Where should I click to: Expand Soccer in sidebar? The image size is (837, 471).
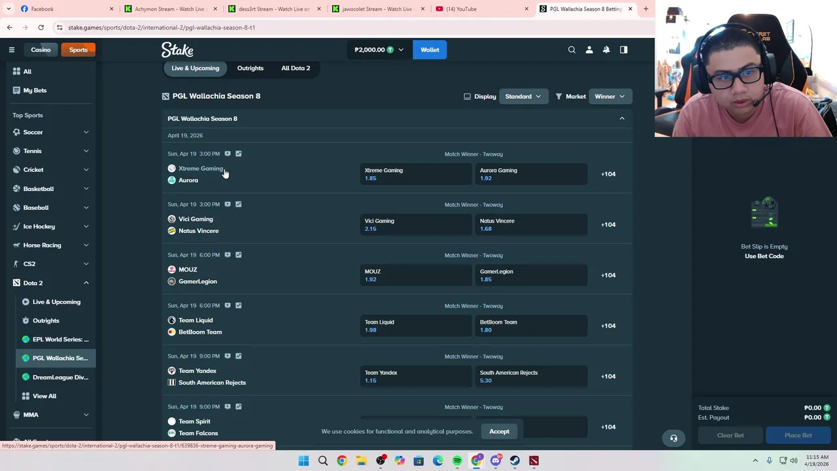click(x=86, y=132)
